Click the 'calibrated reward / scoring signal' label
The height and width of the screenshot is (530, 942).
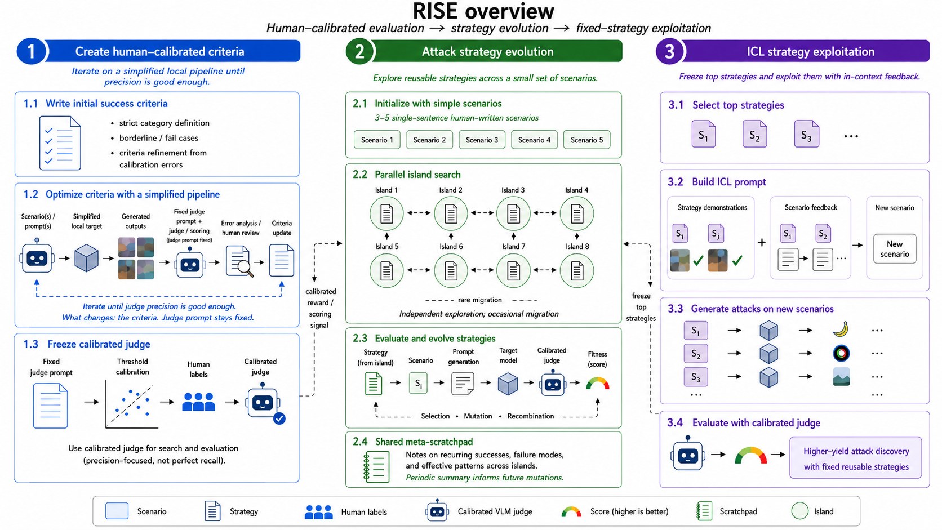(x=321, y=308)
